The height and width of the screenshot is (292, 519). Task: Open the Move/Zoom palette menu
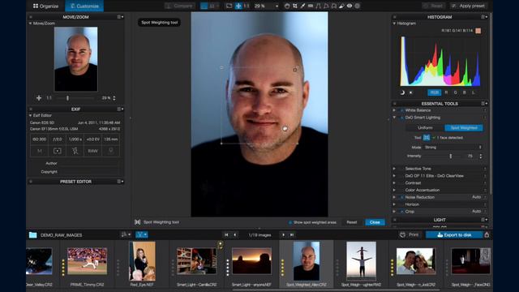click(120, 17)
